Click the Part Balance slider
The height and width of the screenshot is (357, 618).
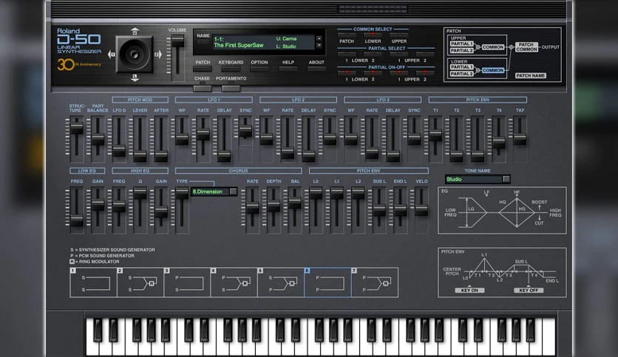coord(98,139)
